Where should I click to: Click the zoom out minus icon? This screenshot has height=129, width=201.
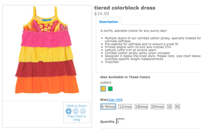point(76,111)
